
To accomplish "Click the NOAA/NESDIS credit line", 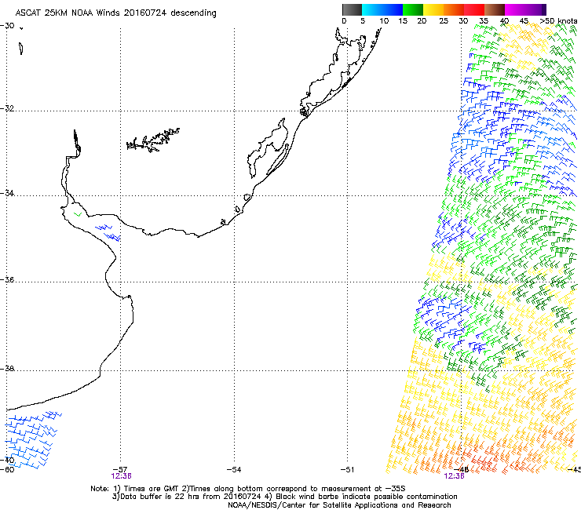I will click(339, 505).
